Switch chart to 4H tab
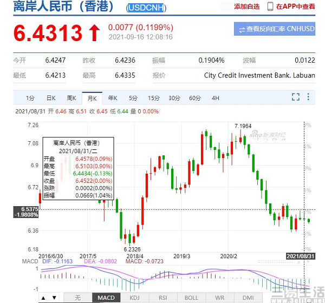 pyautogui.click(x=216, y=98)
